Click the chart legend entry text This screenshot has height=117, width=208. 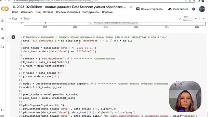point(116,23)
